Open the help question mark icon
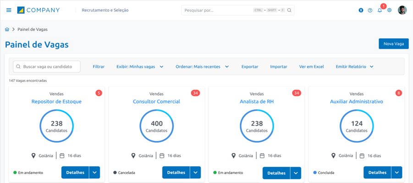413x183 pixels. point(370,10)
